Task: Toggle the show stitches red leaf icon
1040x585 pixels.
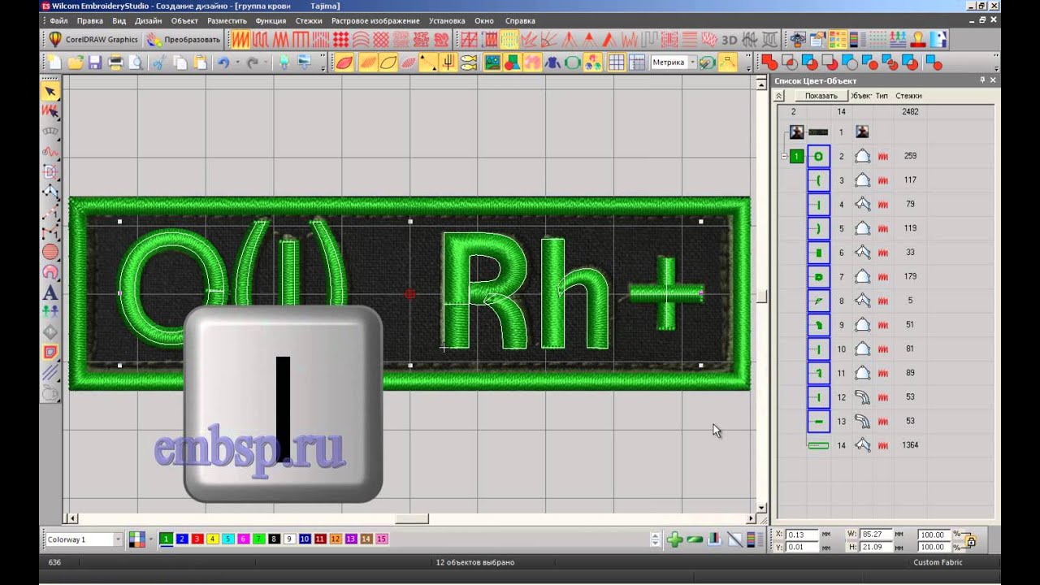Action: [x=344, y=63]
